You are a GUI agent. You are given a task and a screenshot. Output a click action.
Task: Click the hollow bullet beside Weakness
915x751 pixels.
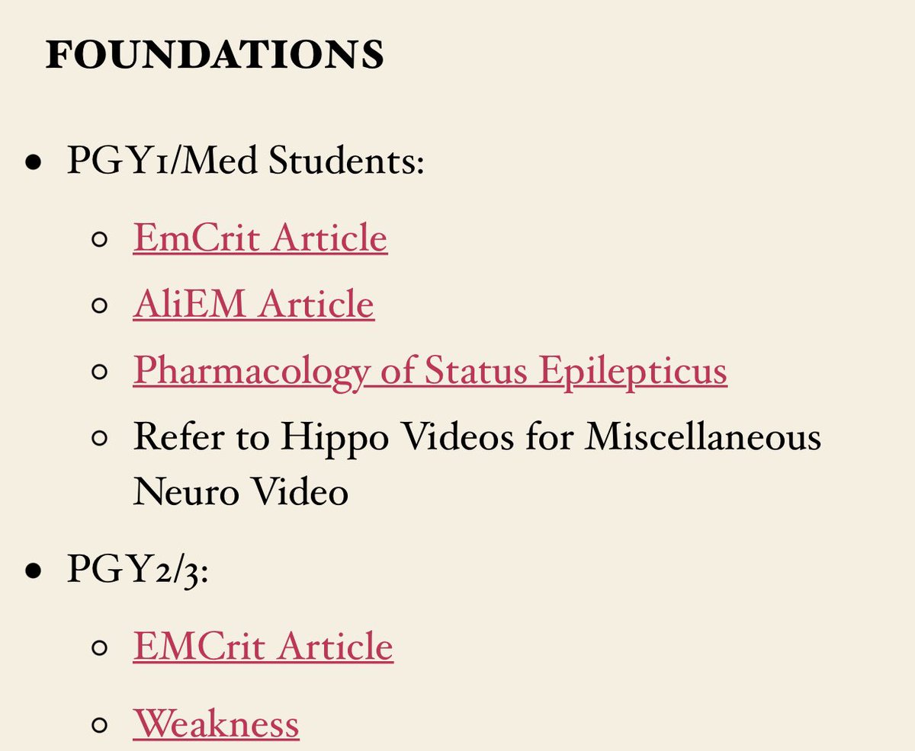coord(99,725)
